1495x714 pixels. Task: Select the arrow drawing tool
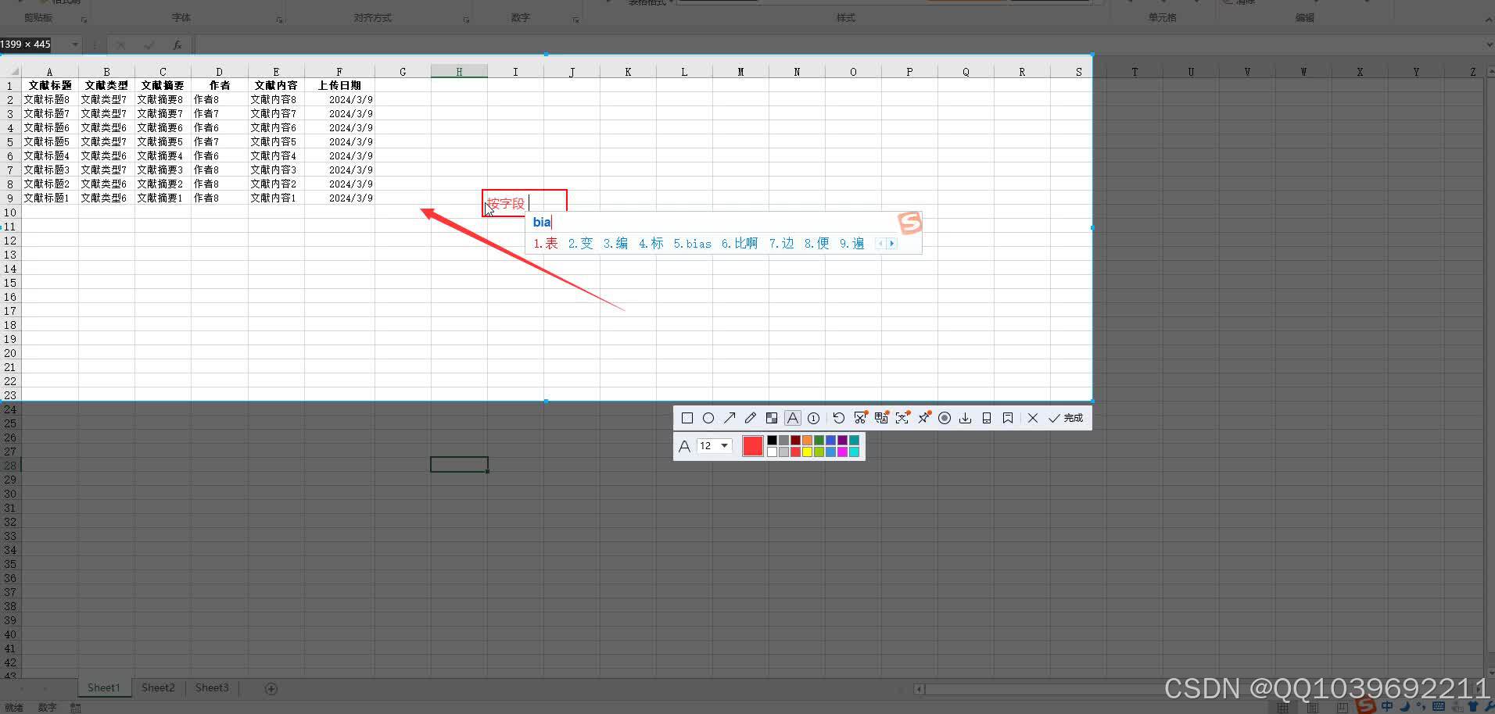pyautogui.click(x=729, y=418)
